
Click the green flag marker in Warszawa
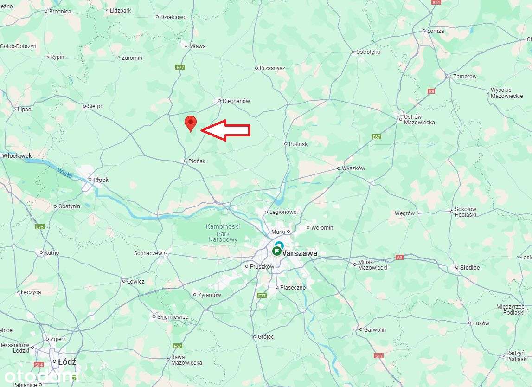click(277, 252)
